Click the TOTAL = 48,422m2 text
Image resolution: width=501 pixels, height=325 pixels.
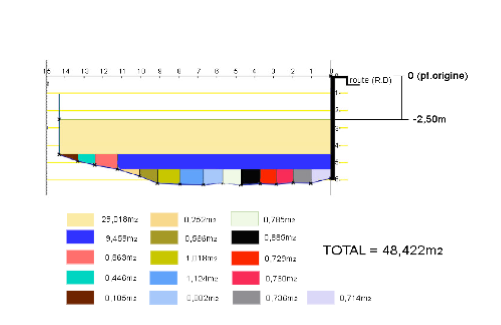pyautogui.click(x=383, y=250)
